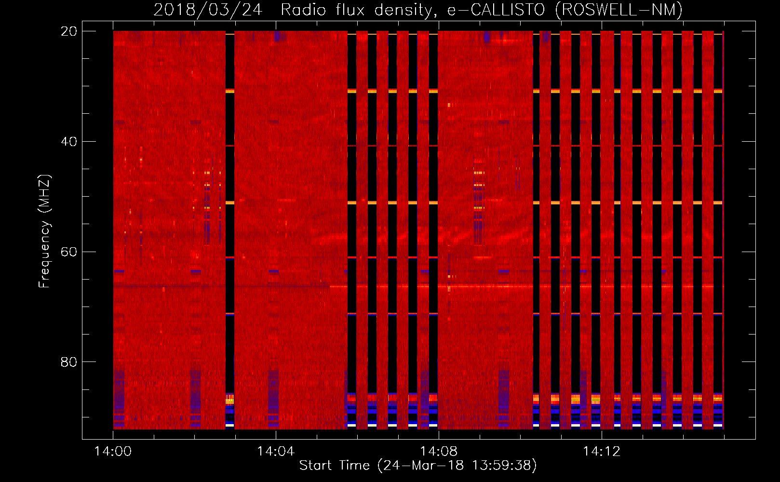
Task: Select the 'Frequency (MHZ)' y-axis label
Action: [x=44, y=231]
